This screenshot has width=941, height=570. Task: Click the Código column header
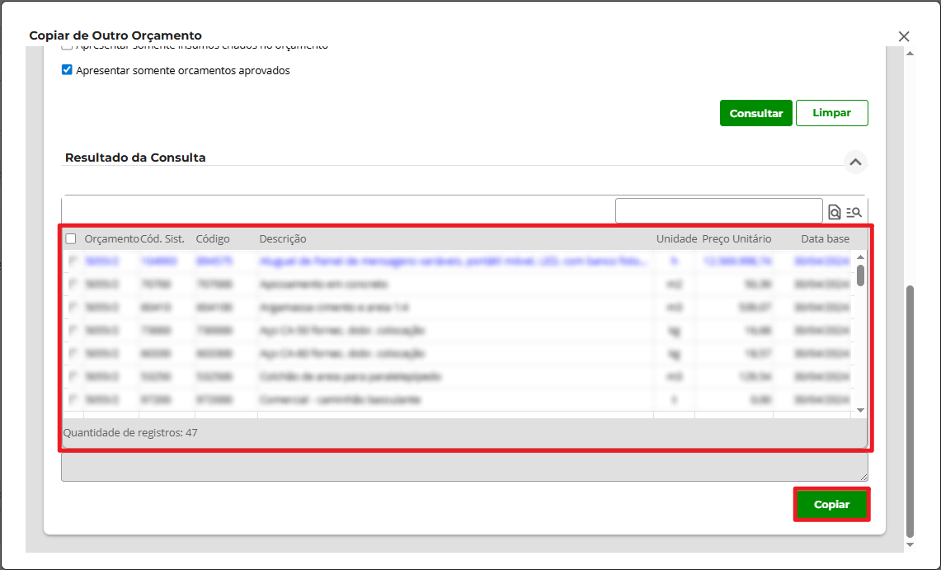click(x=213, y=239)
